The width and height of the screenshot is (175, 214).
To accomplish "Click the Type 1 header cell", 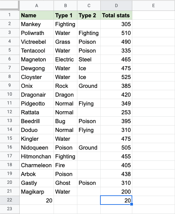I will pos(65,15).
